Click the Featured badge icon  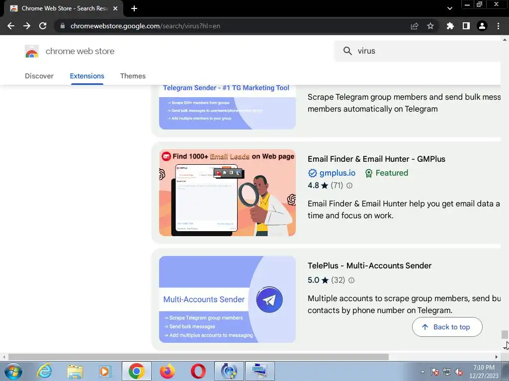[x=369, y=173]
